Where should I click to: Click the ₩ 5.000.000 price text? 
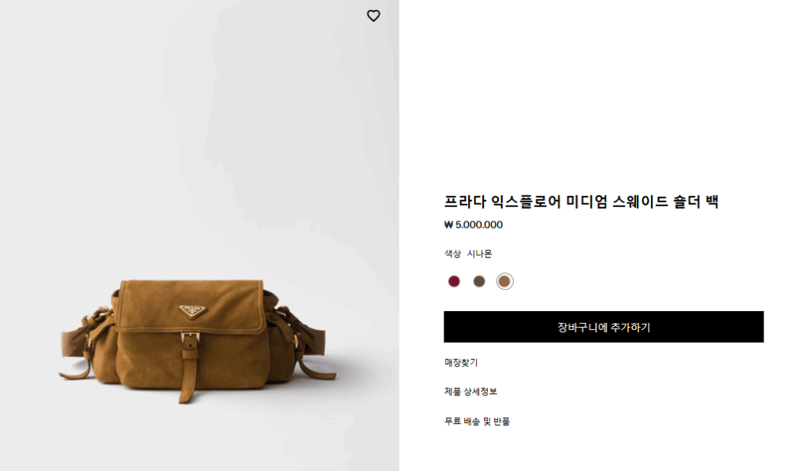coord(474,224)
